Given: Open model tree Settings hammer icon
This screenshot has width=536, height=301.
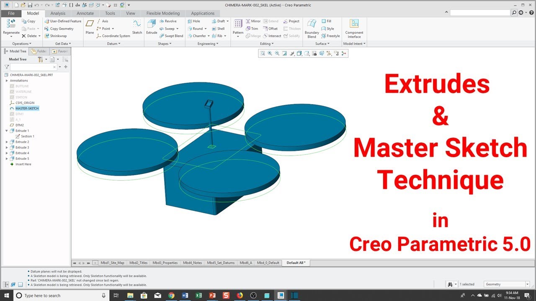Looking at the screenshot, I should (40, 59).
